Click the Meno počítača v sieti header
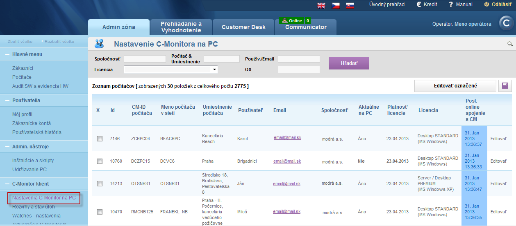Image resolution: width=516 pixels, height=226 pixels. point(178,110)
